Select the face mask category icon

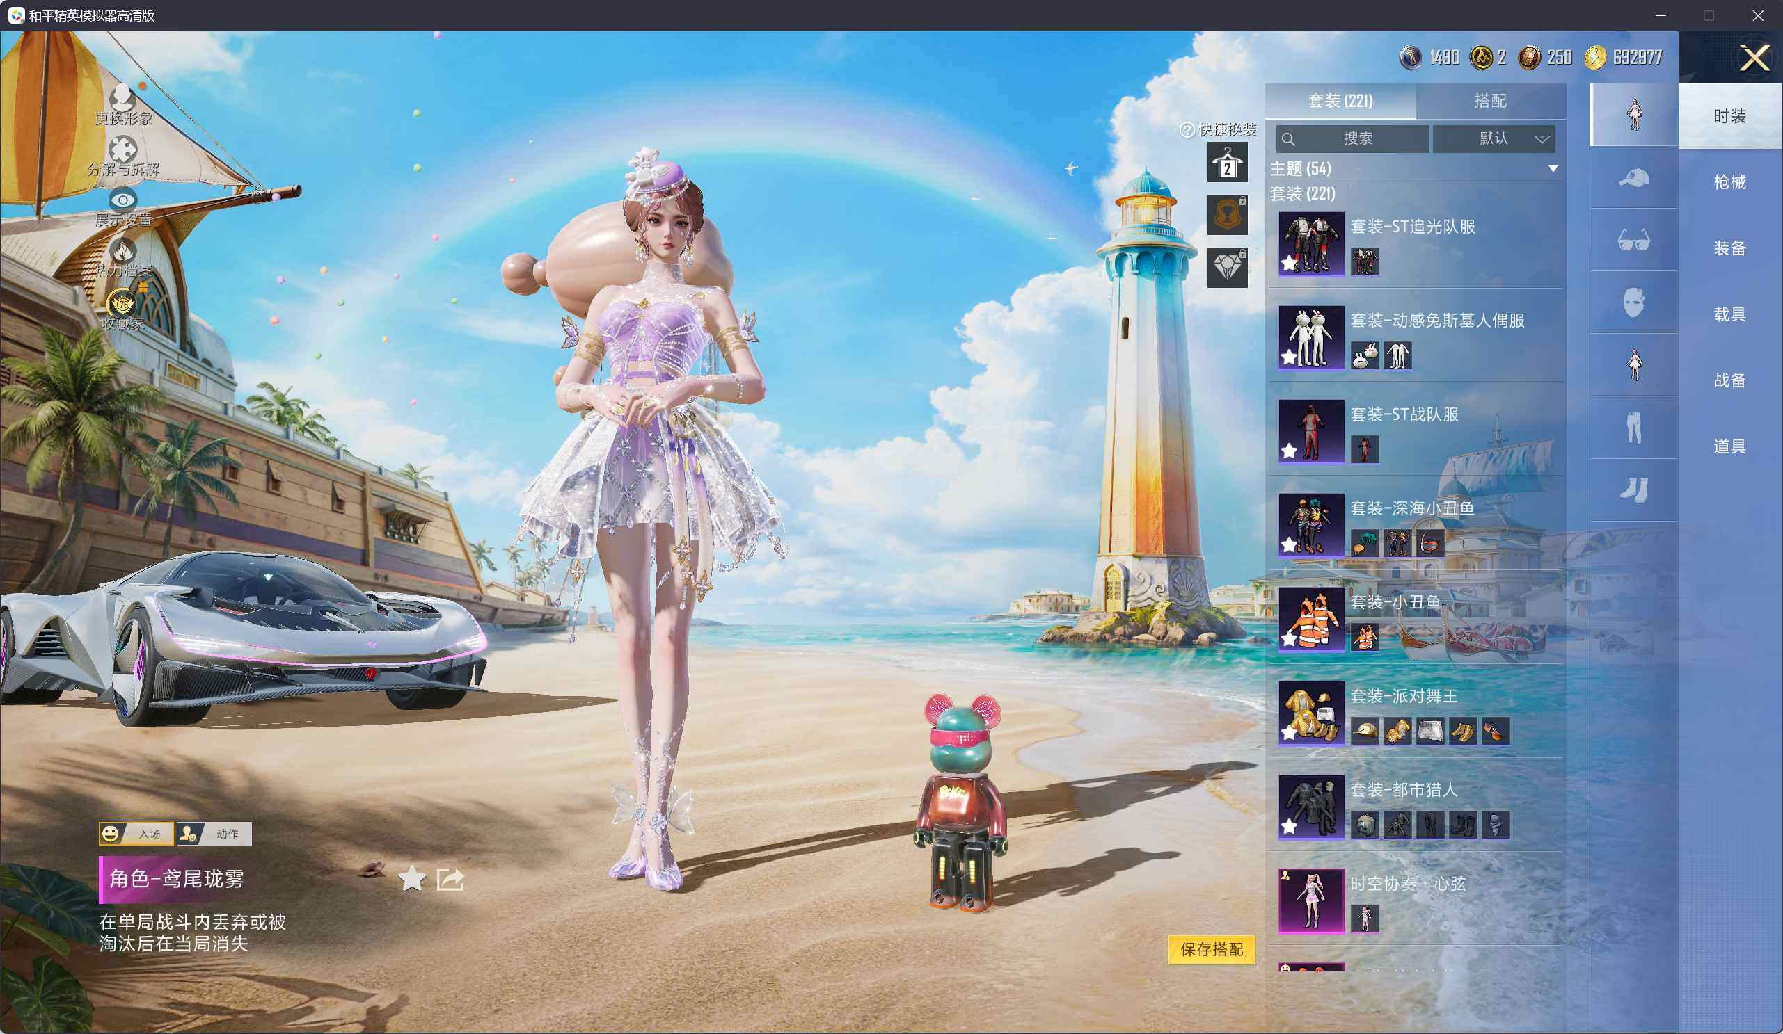click(1633, 302)
